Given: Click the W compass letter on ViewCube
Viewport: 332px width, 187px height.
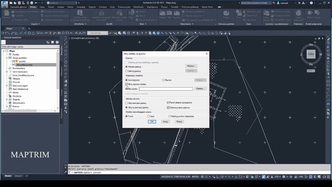Looking at the screenshot, I should (321, 55).
